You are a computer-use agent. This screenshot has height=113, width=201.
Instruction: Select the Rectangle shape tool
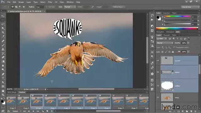(x=3, y=86)
